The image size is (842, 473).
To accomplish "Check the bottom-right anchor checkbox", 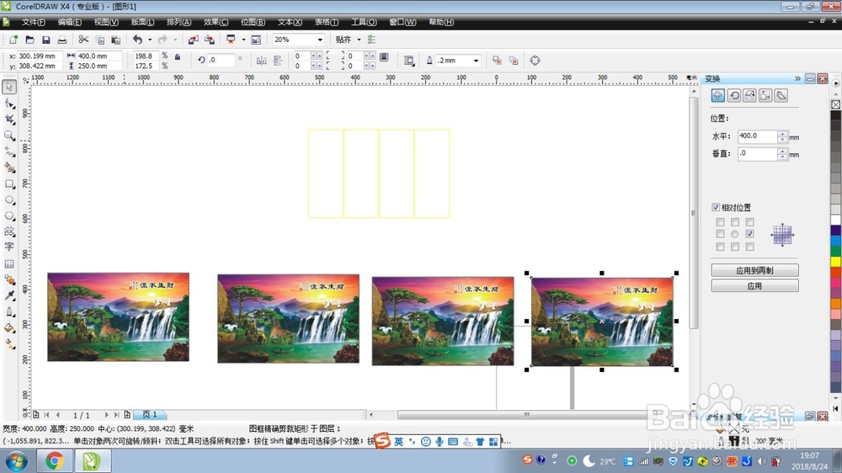I will pos(749,247).
